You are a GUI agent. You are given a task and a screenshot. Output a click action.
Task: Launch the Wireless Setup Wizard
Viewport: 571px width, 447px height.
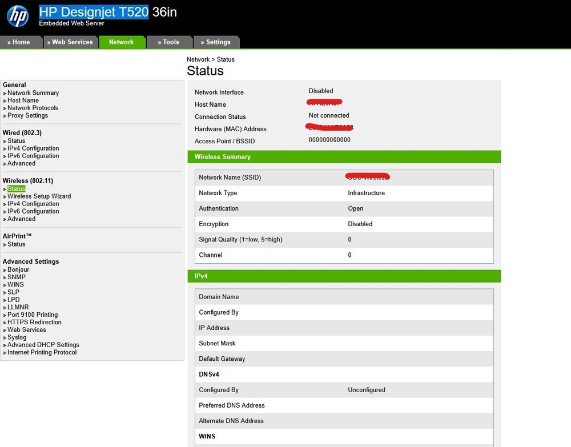tap(39, 196)
